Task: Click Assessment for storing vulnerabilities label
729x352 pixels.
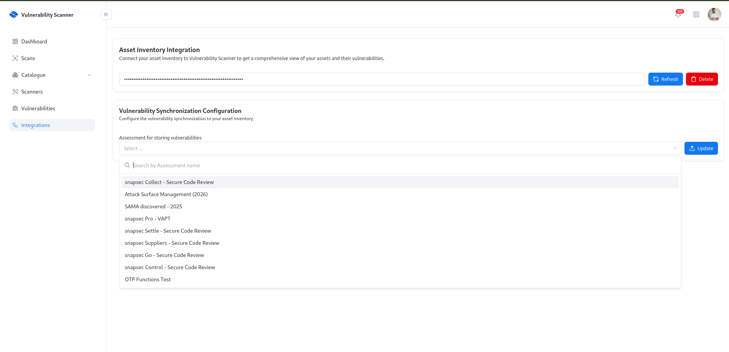Action: pos(160,138)
